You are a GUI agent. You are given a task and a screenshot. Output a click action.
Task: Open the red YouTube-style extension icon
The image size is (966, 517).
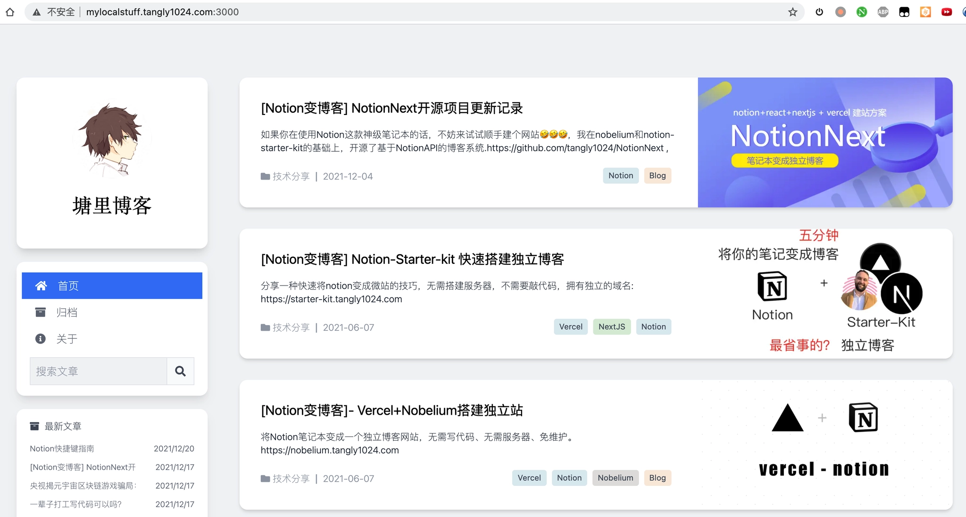[947, 12]
